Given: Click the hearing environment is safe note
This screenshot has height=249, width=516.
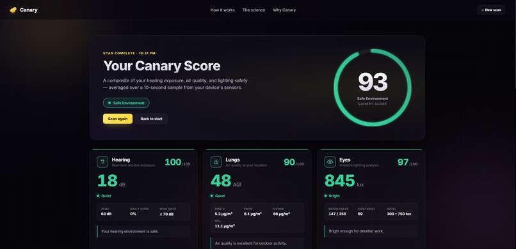Looking at the screenshot, I should click(143, 231).
